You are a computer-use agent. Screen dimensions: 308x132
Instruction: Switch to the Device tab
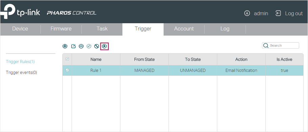pyautogui.click(x=20, y=29)
